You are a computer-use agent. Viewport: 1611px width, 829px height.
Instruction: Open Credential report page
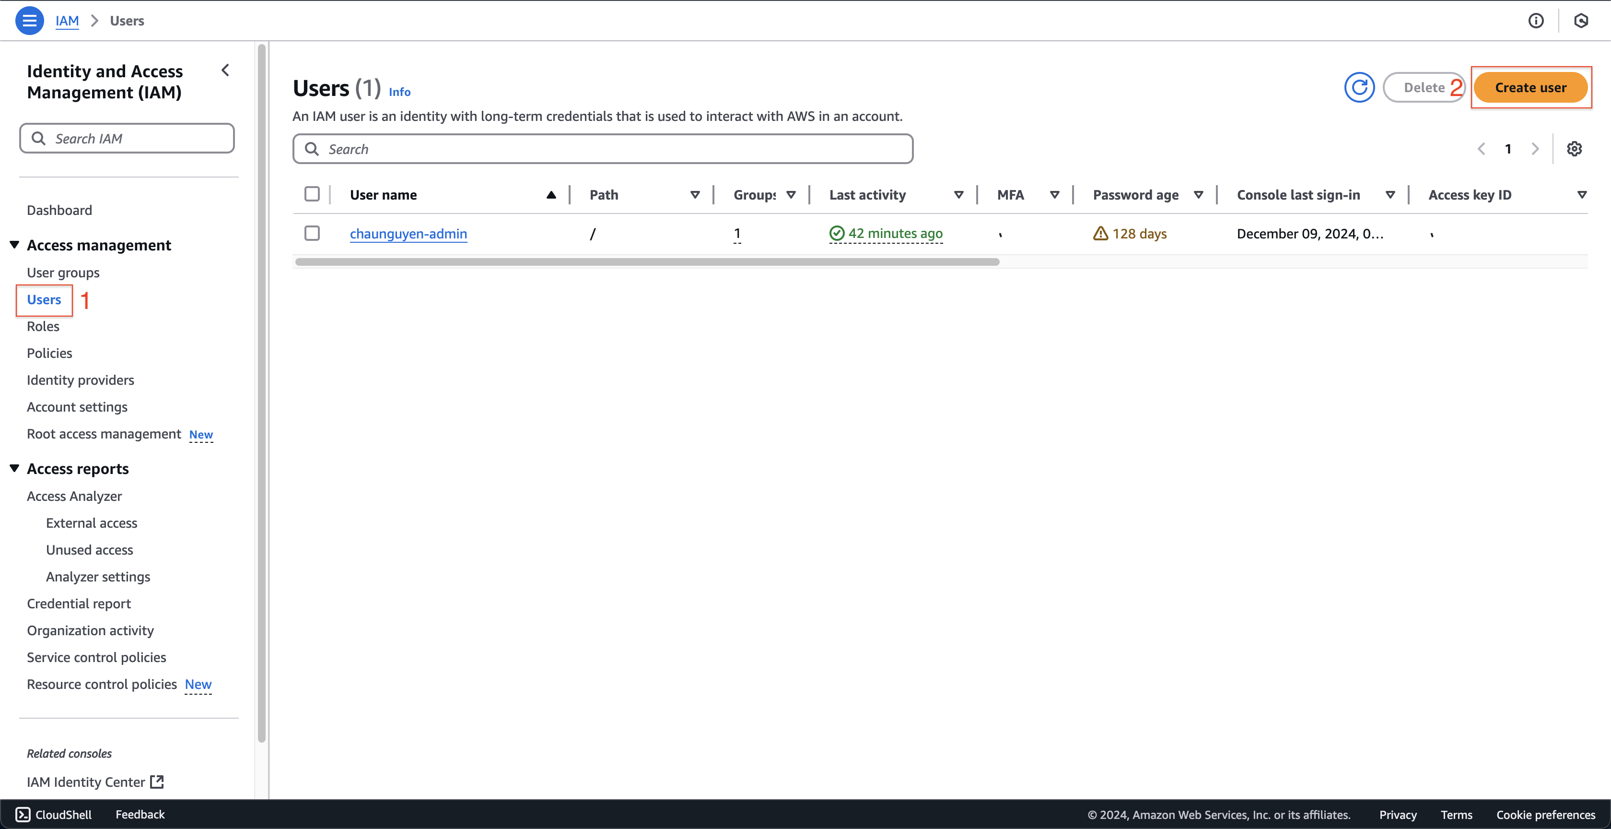click(79, 604)
